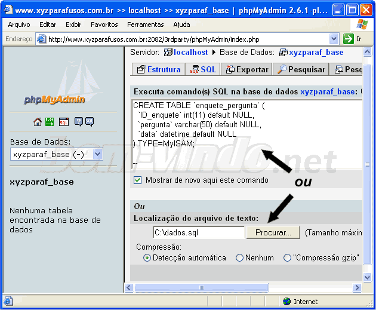Click the green Ir go arrow

click(348, 39)
